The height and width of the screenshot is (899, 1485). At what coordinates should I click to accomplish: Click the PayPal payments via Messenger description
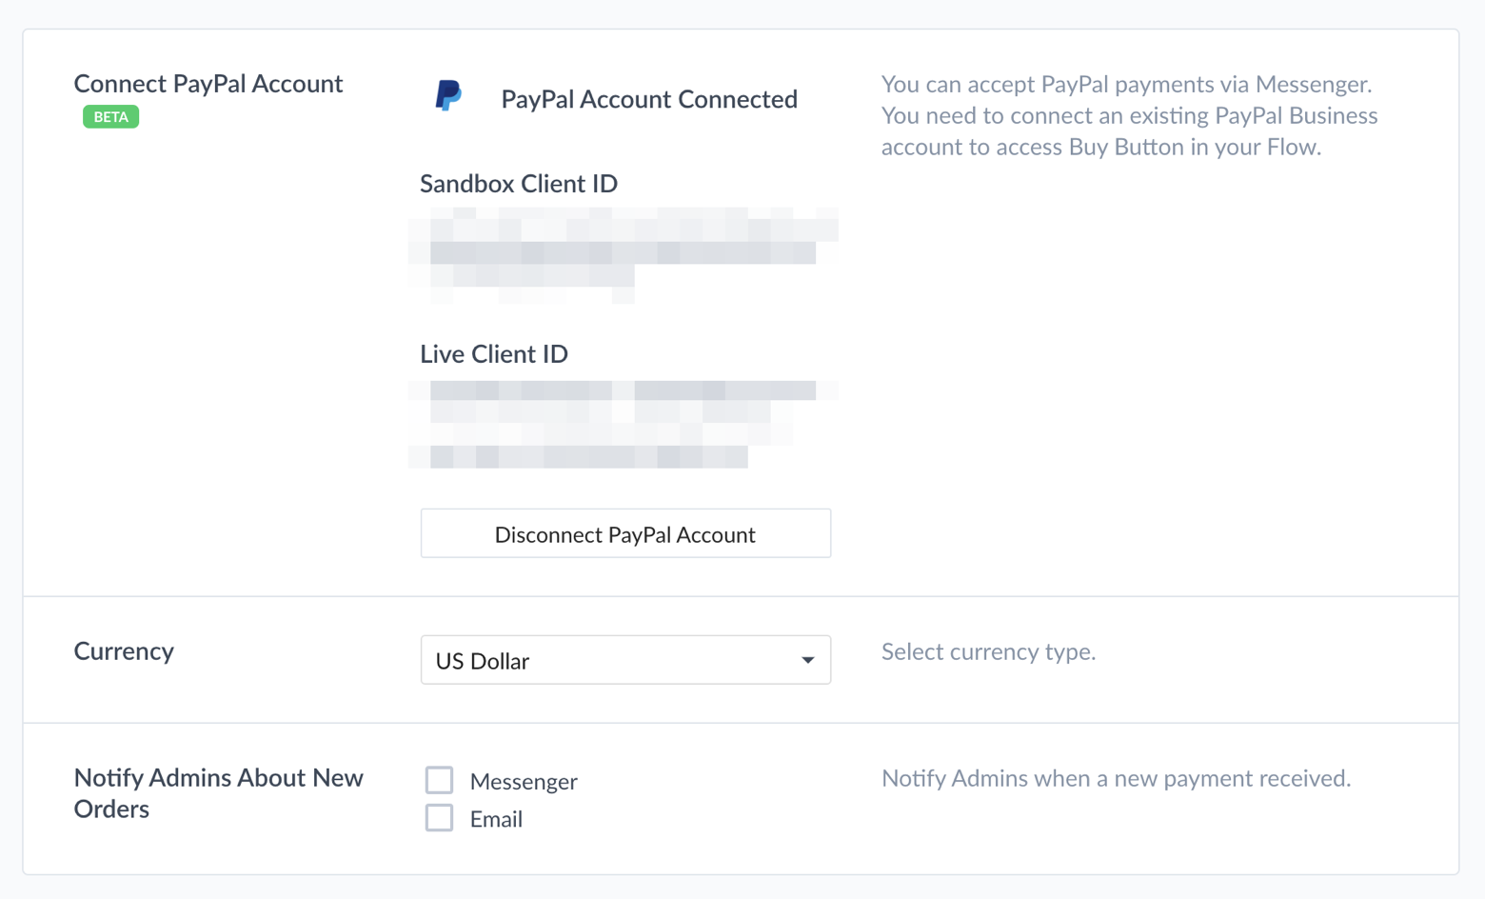[1129, 115]
